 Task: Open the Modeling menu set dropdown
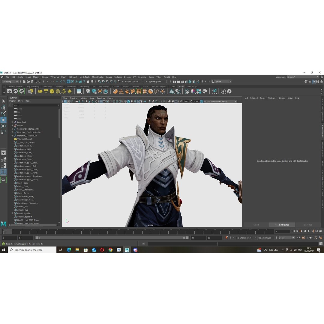click(10, 82)
